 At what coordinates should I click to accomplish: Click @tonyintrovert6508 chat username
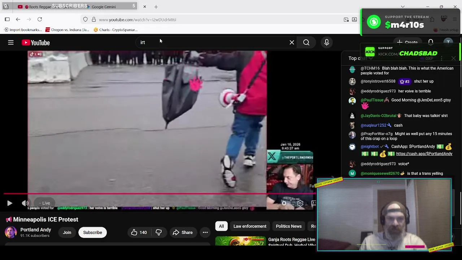point(378,81)
